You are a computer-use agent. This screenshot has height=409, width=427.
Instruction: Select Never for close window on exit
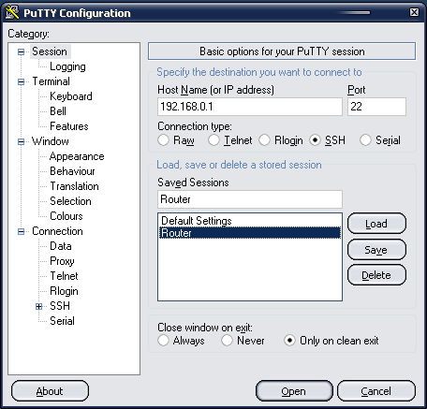[x=227, y=341]
